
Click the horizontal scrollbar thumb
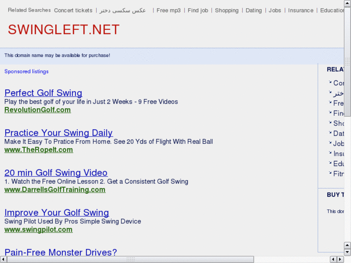point(130,260)
